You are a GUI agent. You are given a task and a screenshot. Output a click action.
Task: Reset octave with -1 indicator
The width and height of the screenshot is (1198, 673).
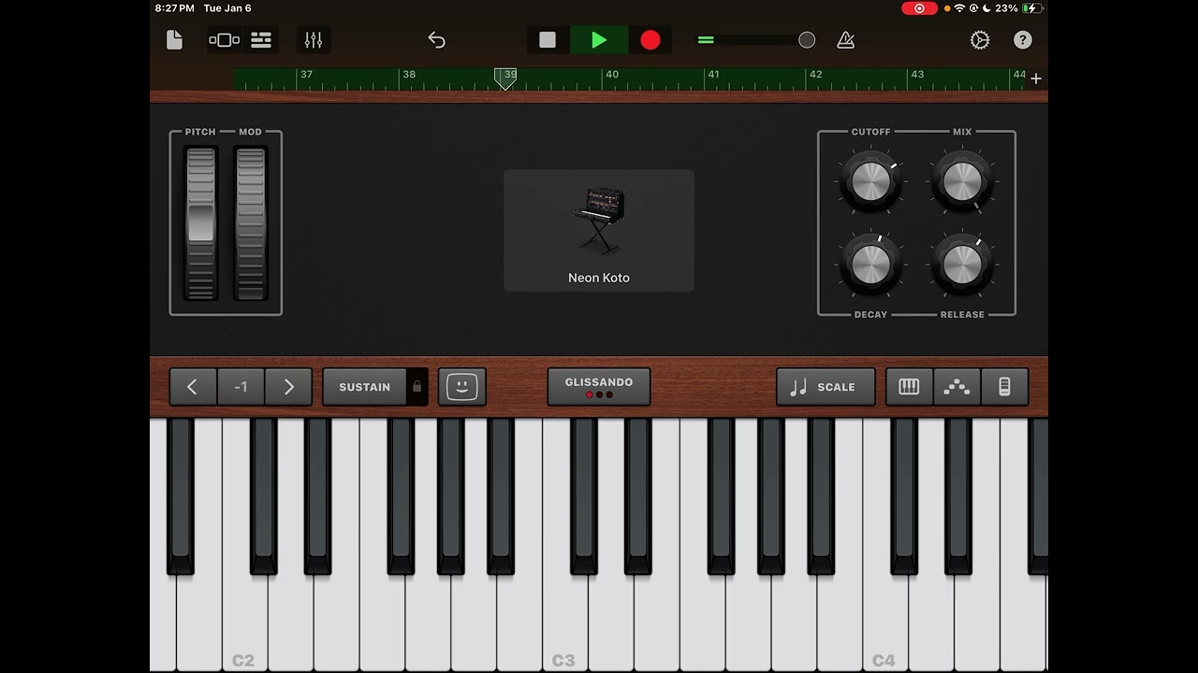tap(241, 387)
